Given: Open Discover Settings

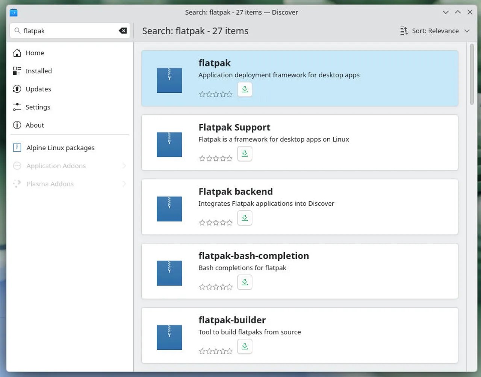Looking at the screenshot, I should tap(70, 107).
